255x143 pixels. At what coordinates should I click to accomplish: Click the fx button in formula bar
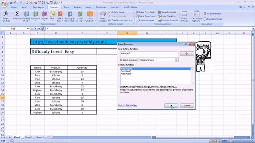(x=43, y=29)
